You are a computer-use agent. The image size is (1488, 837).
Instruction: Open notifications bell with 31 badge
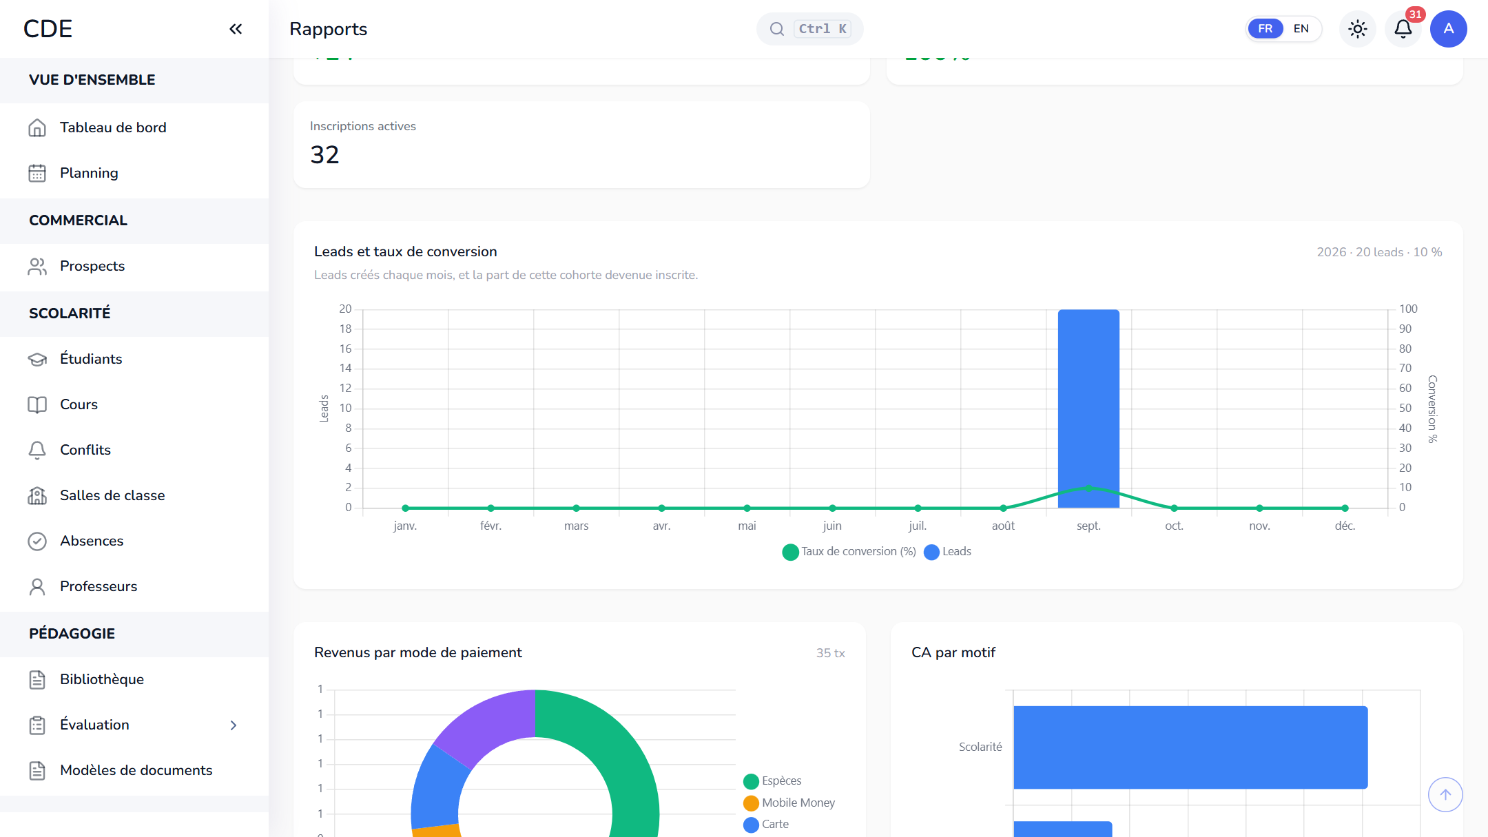pos(1403,29)
